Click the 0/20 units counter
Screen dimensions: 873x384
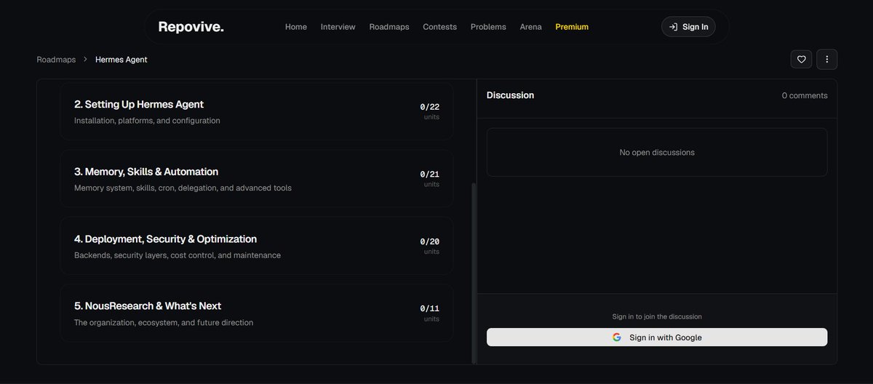coord(430,246)
